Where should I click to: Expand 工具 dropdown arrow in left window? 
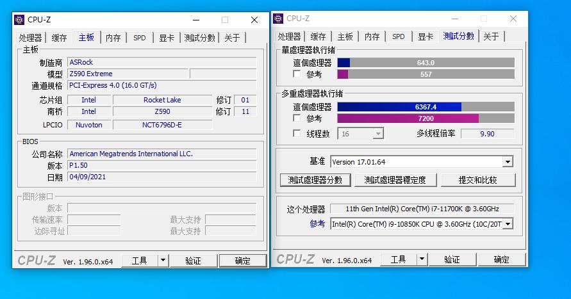[163, 261]
